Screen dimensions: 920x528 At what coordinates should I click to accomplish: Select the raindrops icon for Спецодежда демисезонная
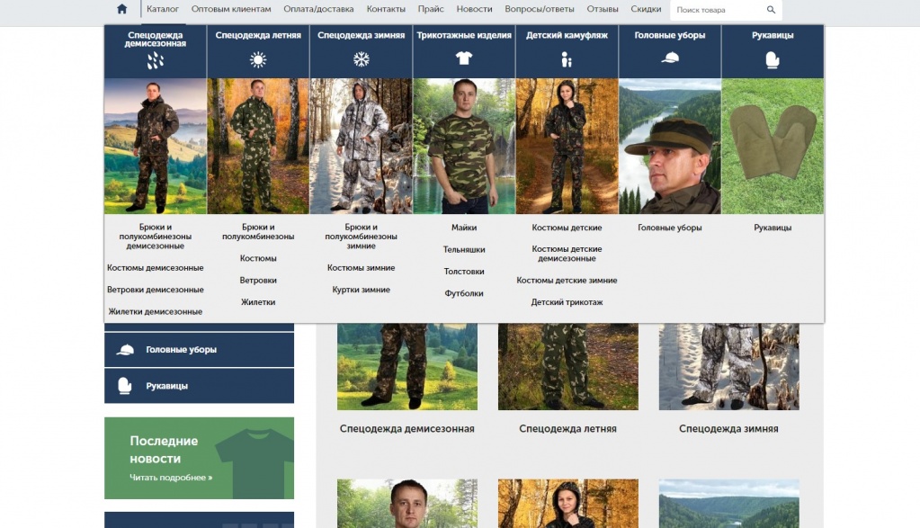pos(156,60)
